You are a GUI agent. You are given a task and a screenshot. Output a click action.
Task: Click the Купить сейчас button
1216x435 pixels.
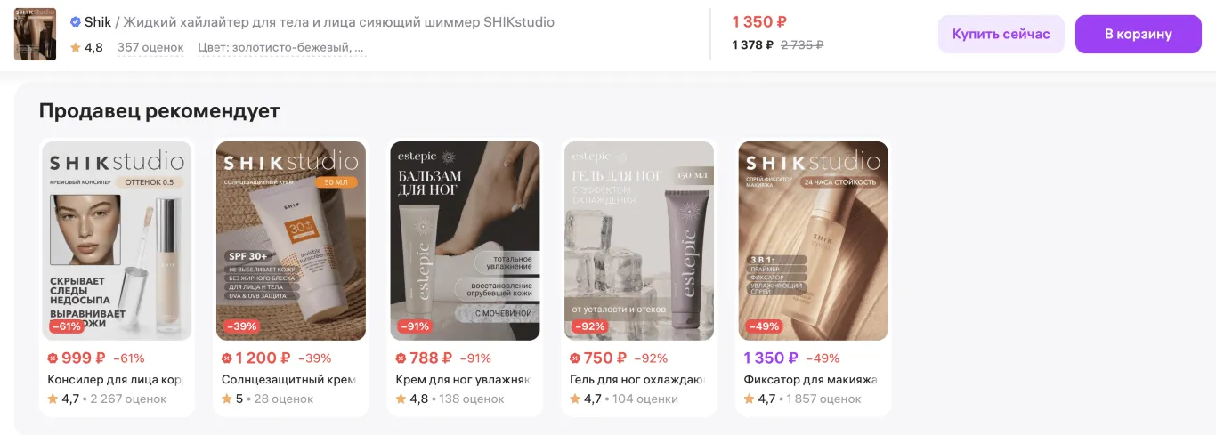(x=1001, y=35)
